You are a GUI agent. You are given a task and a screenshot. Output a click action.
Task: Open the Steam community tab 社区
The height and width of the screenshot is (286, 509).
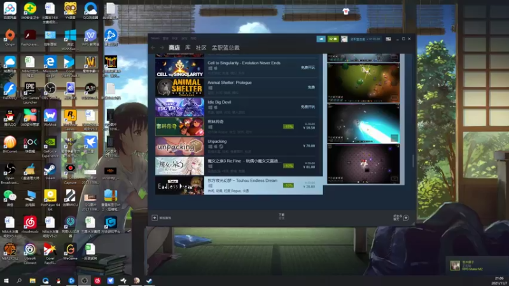(201, 48)
